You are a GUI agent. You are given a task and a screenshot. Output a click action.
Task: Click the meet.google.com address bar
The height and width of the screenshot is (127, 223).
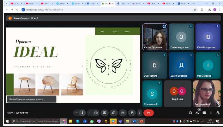click(110, 10)
